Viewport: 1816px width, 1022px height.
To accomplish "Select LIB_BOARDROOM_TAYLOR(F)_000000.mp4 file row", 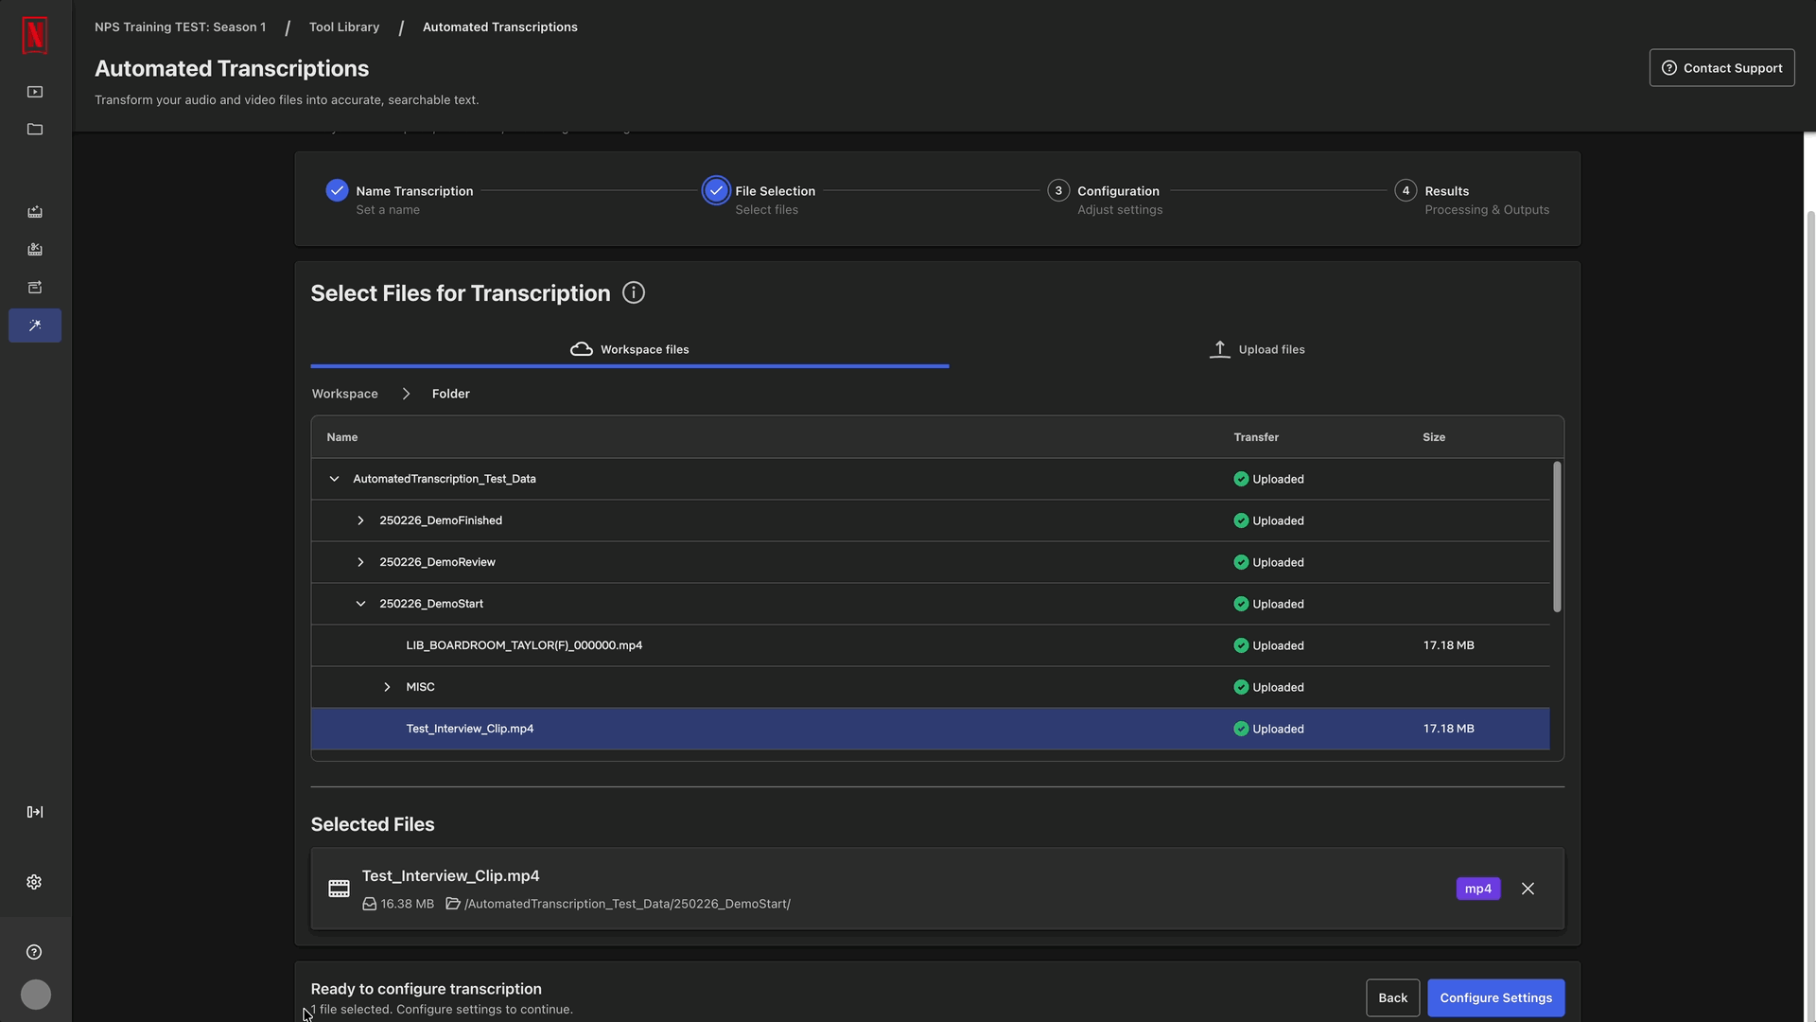I will pos(524,645).
